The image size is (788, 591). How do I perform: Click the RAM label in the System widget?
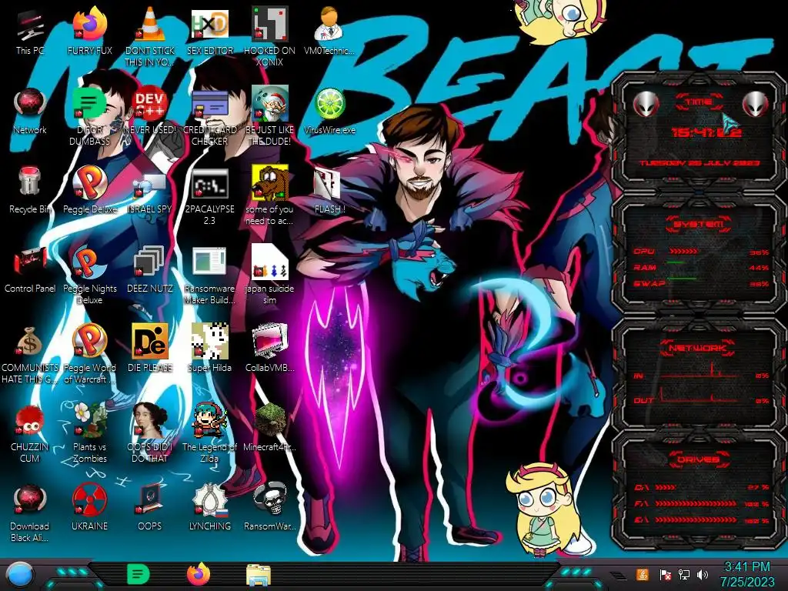coord(645,267)
